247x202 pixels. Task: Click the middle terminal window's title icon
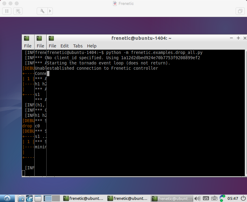(39, 38)
